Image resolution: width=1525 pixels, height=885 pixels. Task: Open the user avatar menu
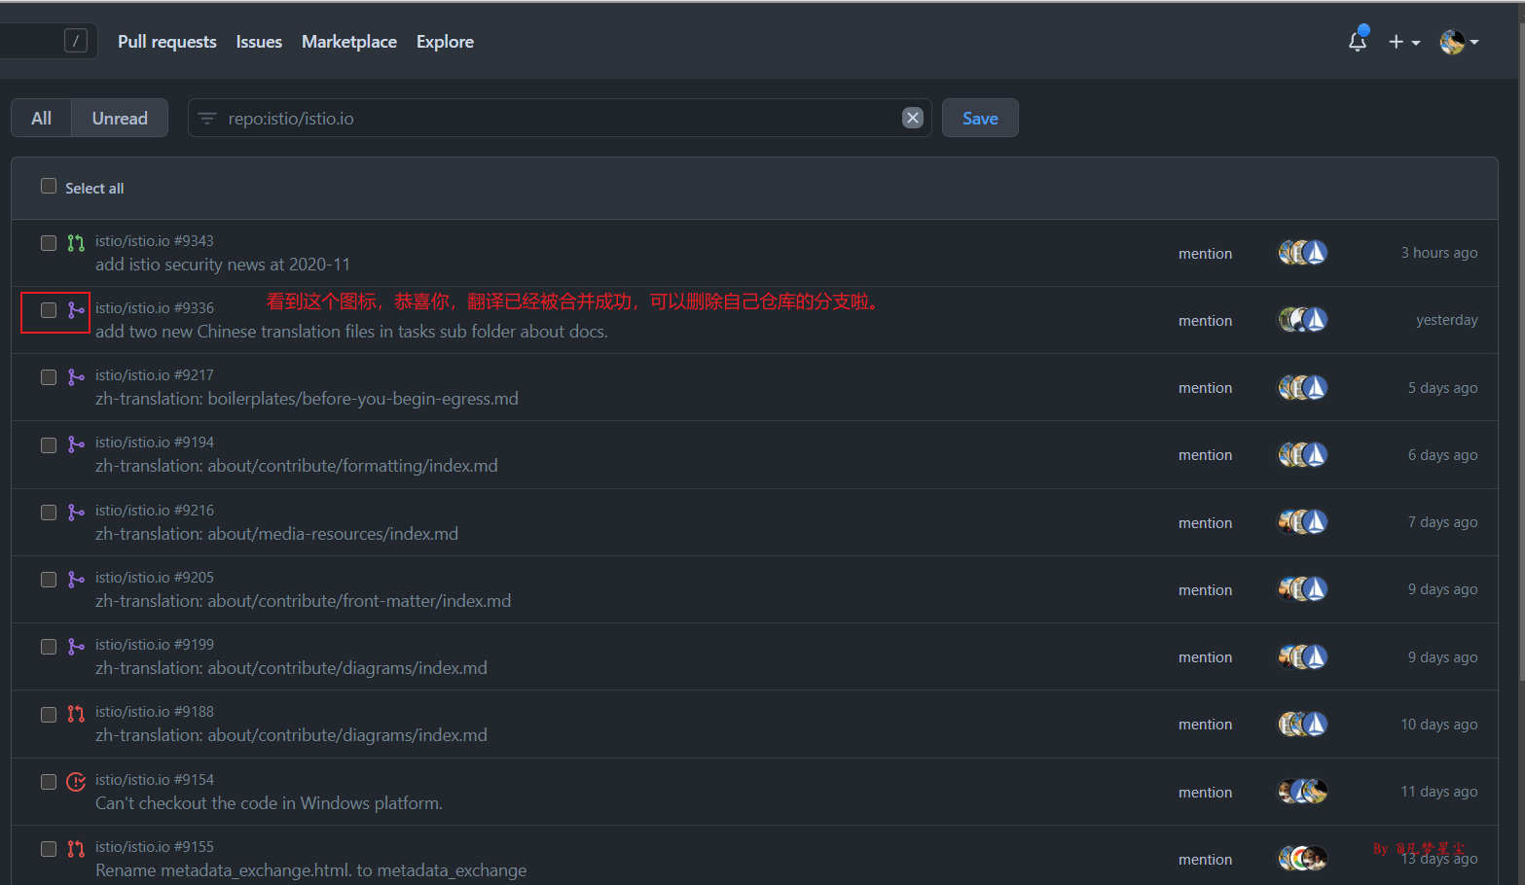(1459, 42)
